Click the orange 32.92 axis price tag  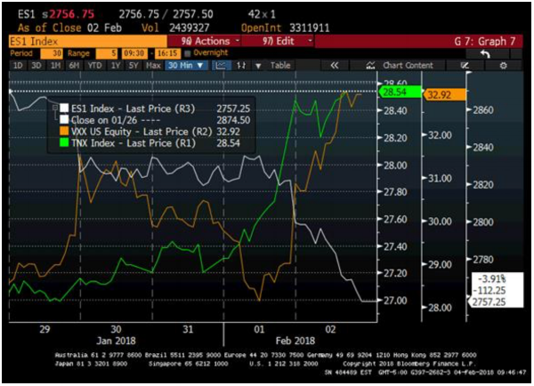(x=444, y=94)
